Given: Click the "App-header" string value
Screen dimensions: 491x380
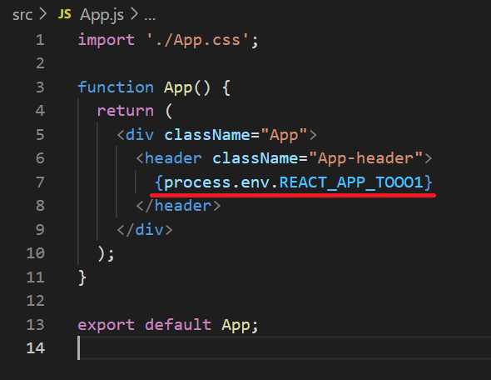Looking at the screenshot, I should 365,158.
